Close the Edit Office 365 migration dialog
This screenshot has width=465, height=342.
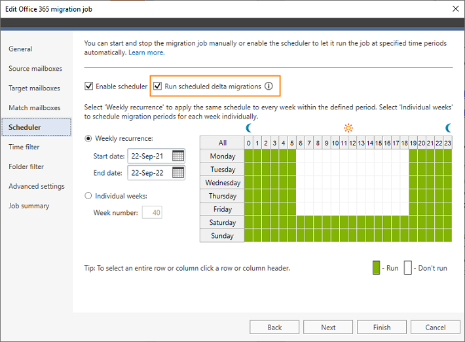(x=456, y=9)
